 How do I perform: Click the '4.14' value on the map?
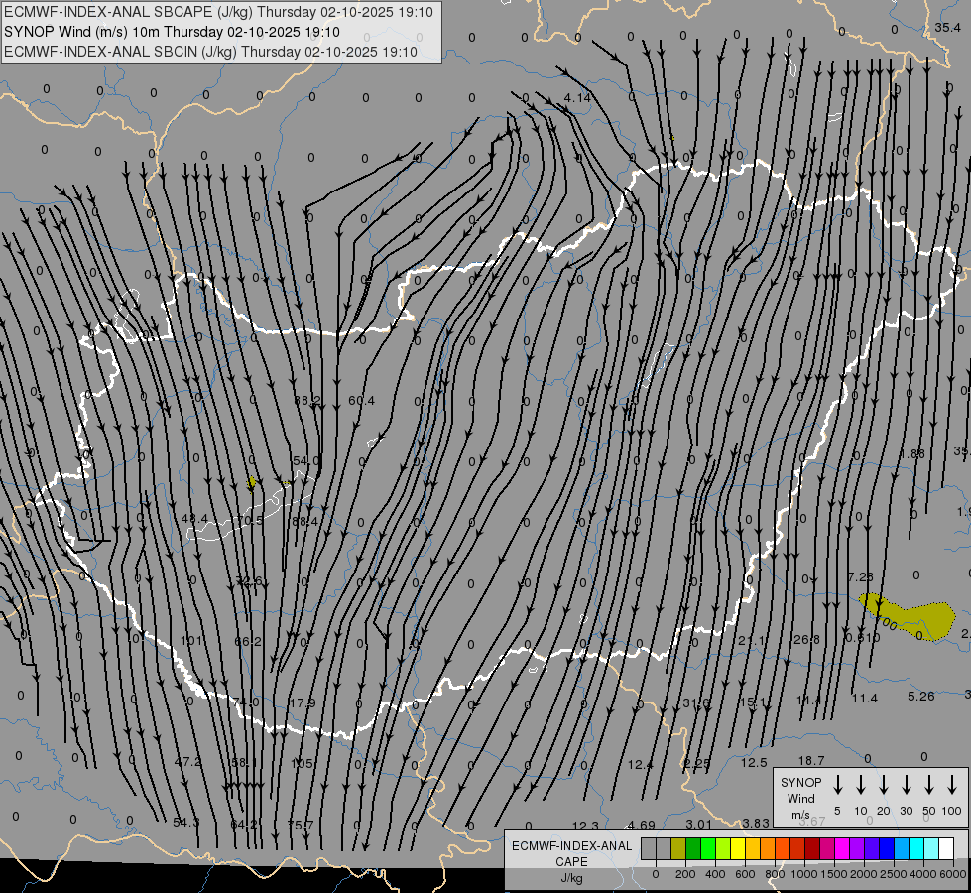pyautogui.click(x=577, y=98)
